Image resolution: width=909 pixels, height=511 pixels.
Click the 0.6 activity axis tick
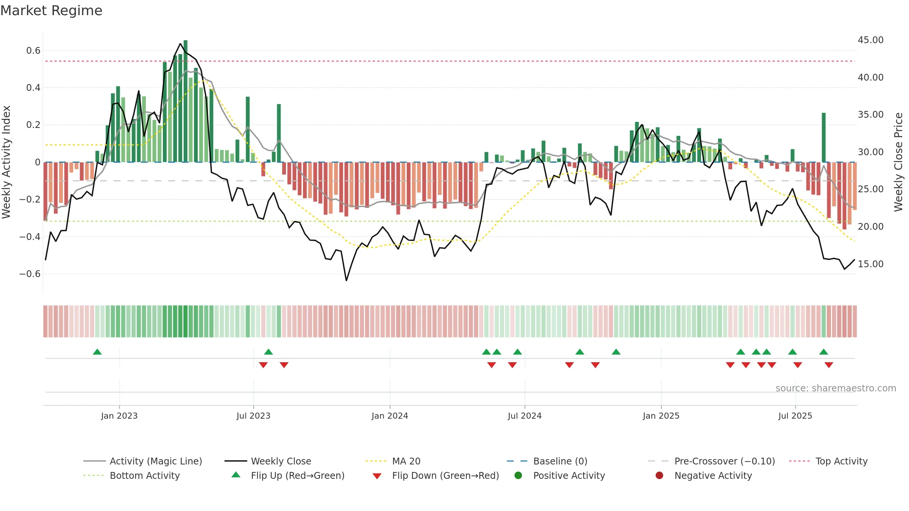[33, 51]
